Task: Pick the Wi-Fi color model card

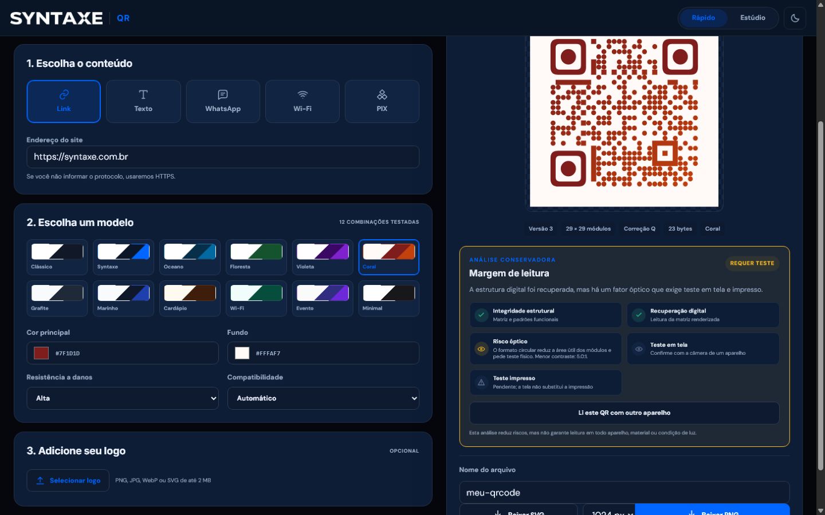Action: [256, 298]
